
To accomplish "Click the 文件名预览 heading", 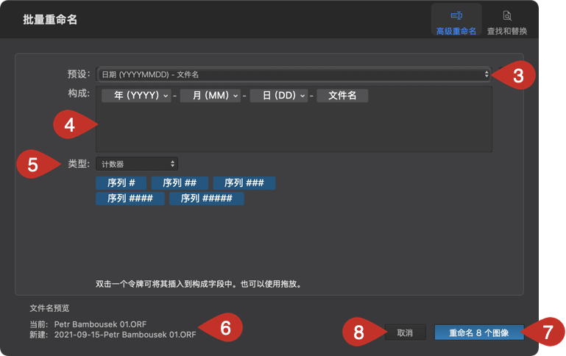I will (x=49, y=308).
